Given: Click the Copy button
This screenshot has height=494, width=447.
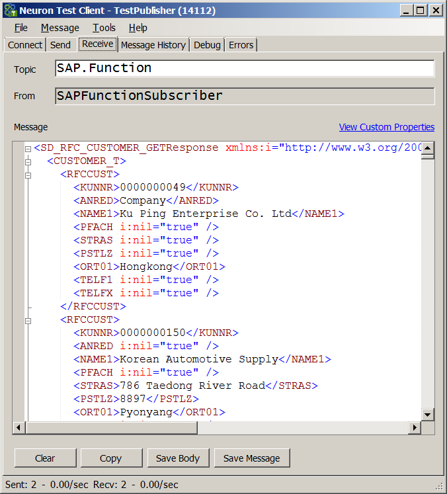Looking at the screenshot, I should click(111, 458).
